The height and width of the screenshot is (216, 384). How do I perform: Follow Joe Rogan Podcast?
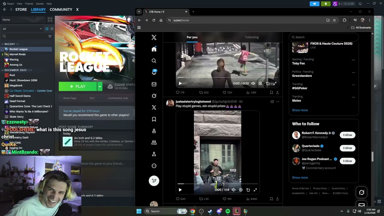pos(347,161)
